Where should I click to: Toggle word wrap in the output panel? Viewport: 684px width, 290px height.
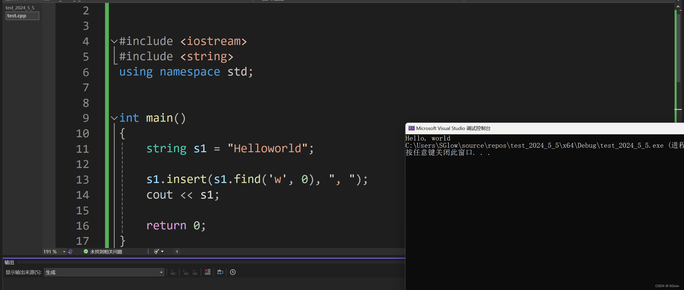(x=220, y=272)
